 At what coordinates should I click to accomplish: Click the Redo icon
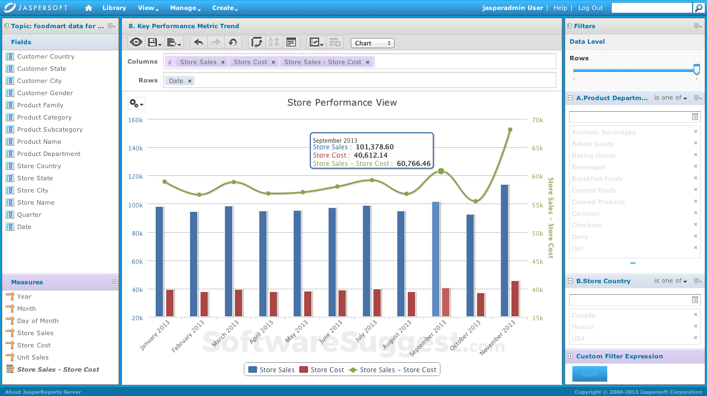point(216,43)
